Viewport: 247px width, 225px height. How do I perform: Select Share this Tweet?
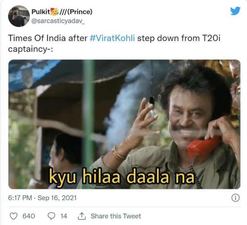(116, 216)
